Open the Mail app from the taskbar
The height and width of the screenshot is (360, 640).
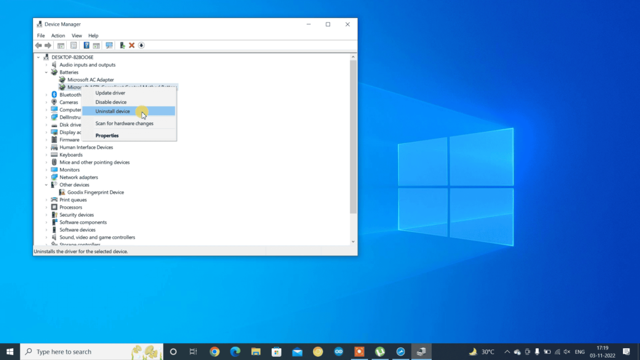[x=297, y=351]
